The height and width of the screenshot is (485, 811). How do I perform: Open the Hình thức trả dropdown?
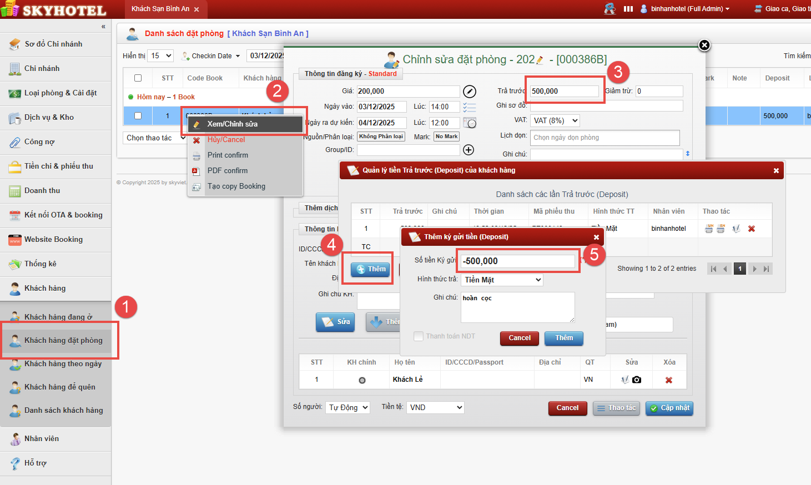(502, 280)
